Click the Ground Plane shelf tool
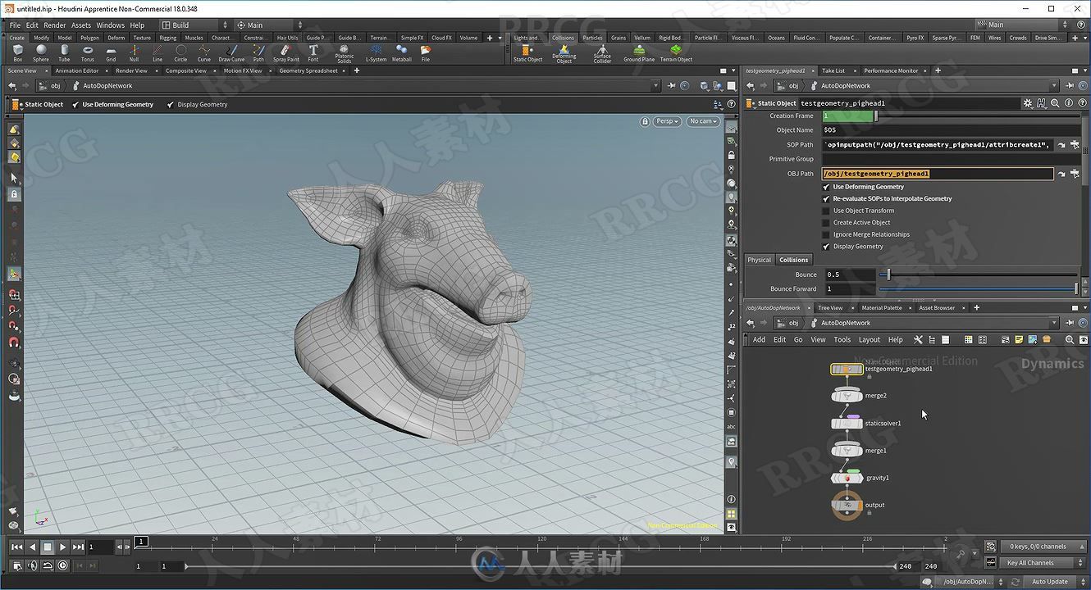This screenshot has height=590, width=1091. point(638,53)
